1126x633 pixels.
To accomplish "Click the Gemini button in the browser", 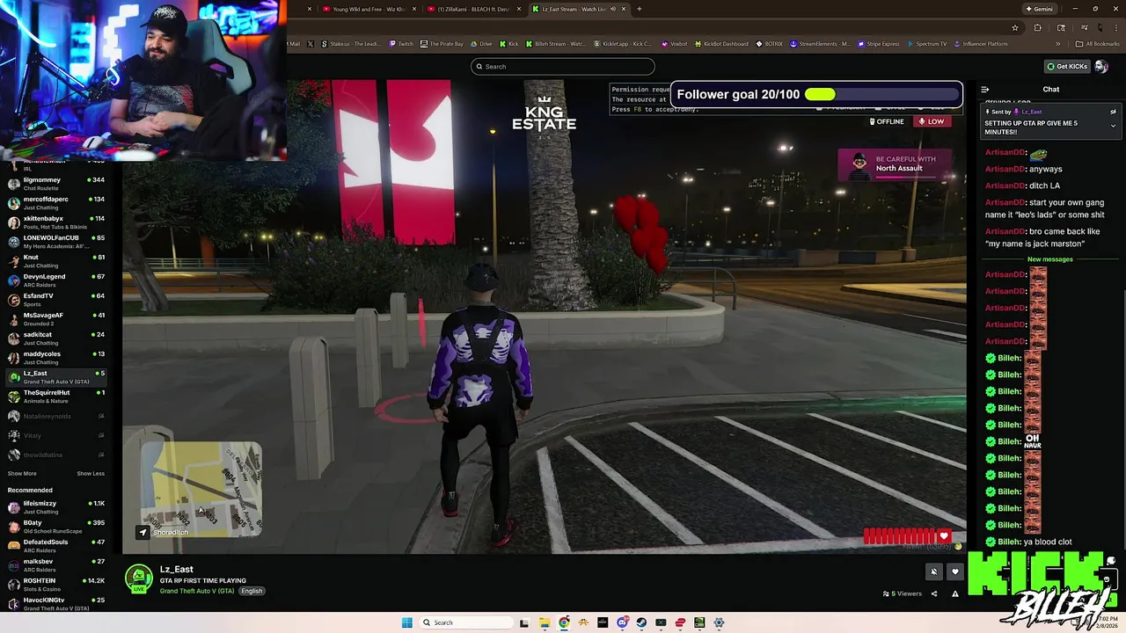I will tap(1039, 9).
